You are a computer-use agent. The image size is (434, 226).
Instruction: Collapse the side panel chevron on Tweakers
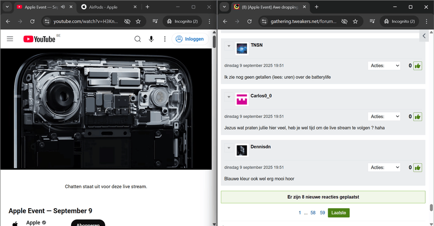tap(424, 36)
